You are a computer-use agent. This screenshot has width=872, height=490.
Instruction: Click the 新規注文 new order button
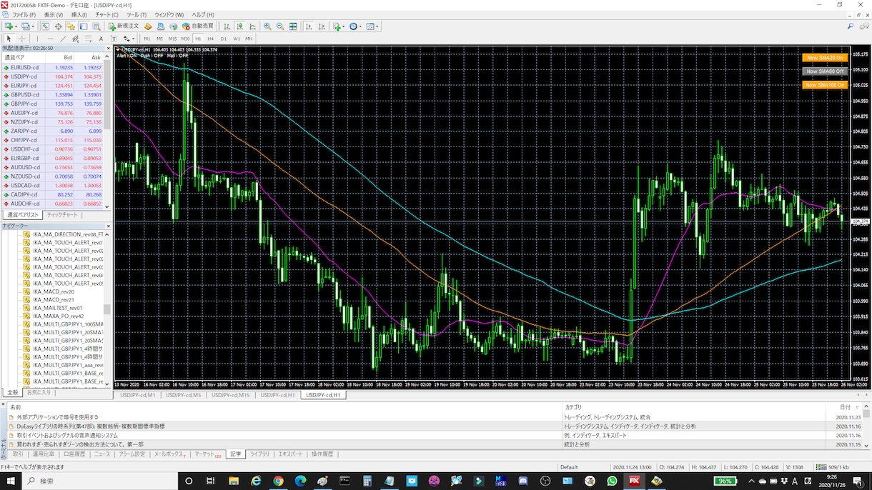[124, 26]
